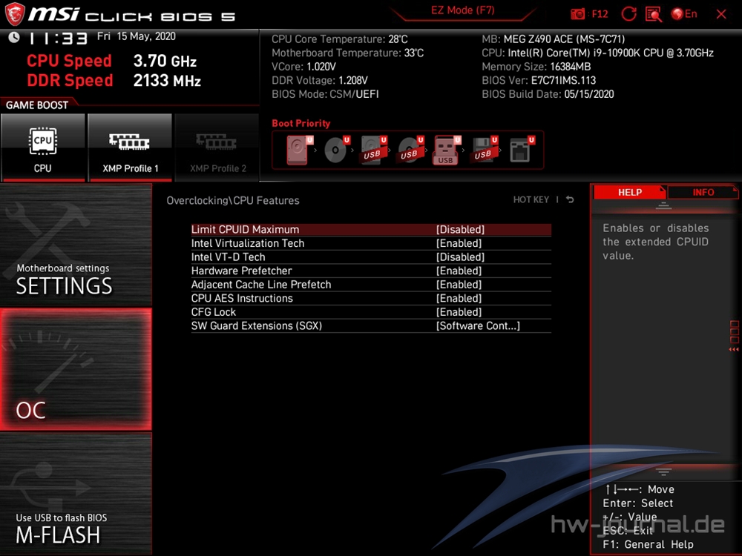This screenshot has width=742, height=556.
Task: Change CFG Lock [Enabled] value
Action: pos(459,312)
